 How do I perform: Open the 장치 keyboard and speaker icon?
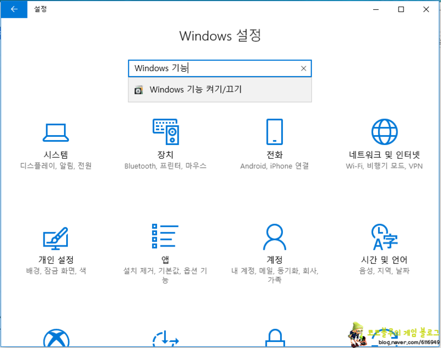(x=166, y=132)
